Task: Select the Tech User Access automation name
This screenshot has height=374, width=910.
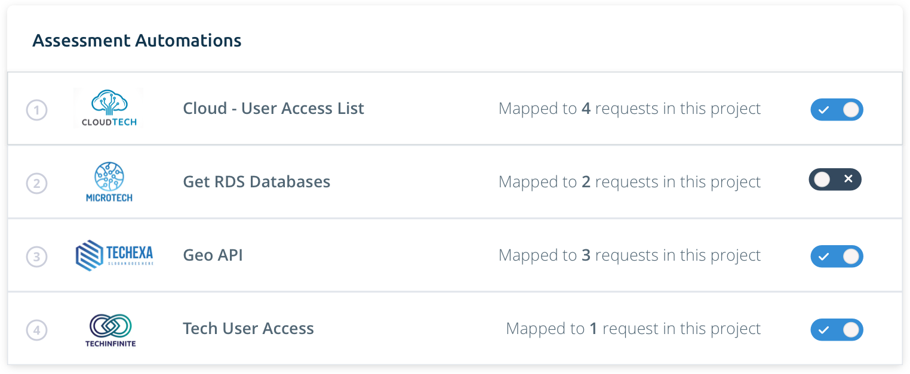Action: click(x=248, y=329)
